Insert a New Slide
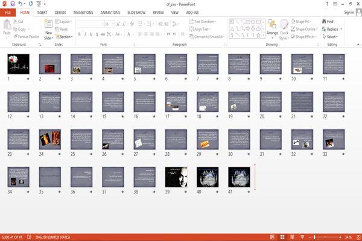Viewport: 362px width, 241px height. pyautogui.click(x=48, y=30)
